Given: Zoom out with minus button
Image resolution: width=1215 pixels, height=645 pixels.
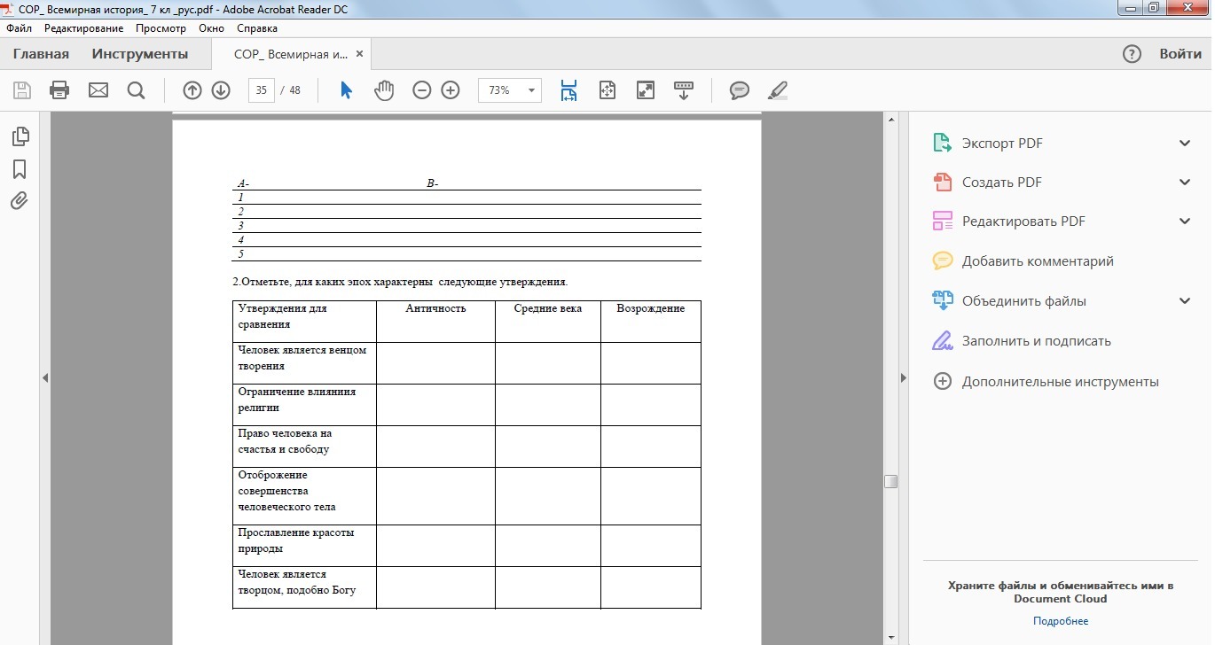Looking at the screenshot, I should (x=422, y=90).
